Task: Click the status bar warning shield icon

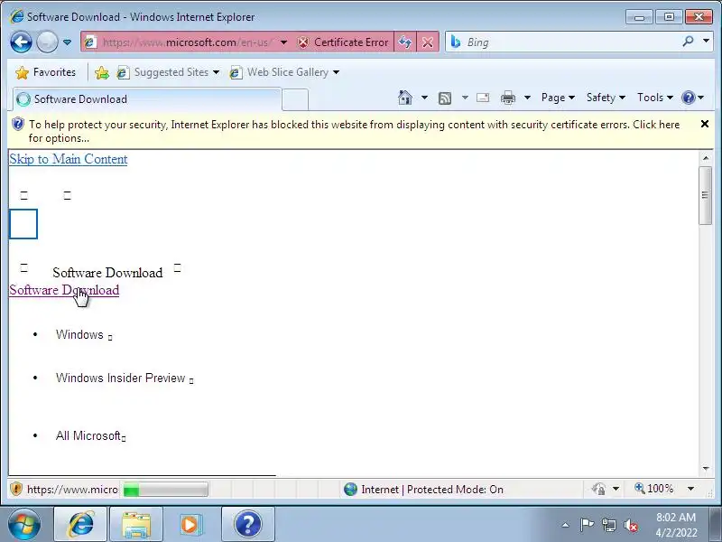Action: (x=16, y=489)
